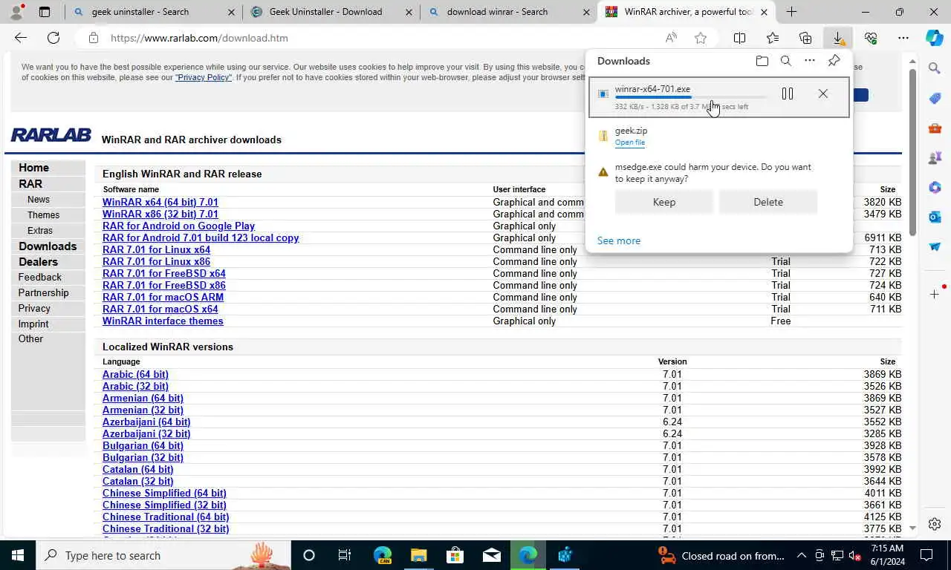
Task: Open Collections icon in toolbar
Action: coord(805,38)
